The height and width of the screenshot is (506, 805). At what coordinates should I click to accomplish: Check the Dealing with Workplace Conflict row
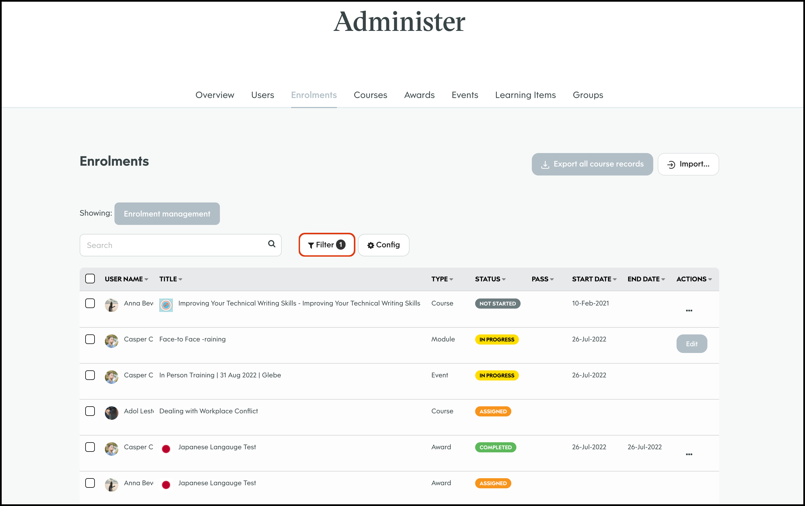click(90, 411)
